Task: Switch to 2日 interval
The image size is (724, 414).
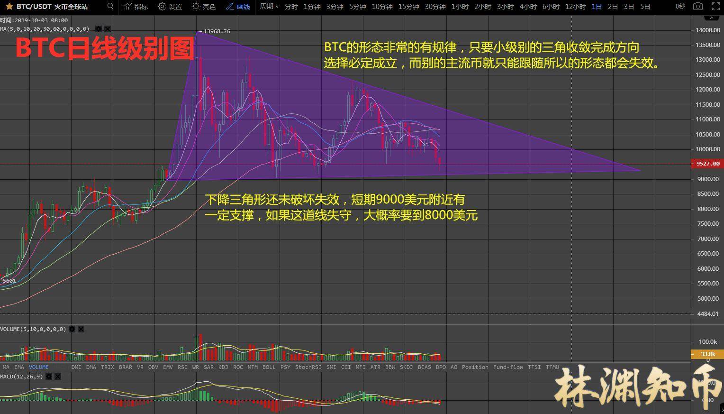Action: click(613, 7)
